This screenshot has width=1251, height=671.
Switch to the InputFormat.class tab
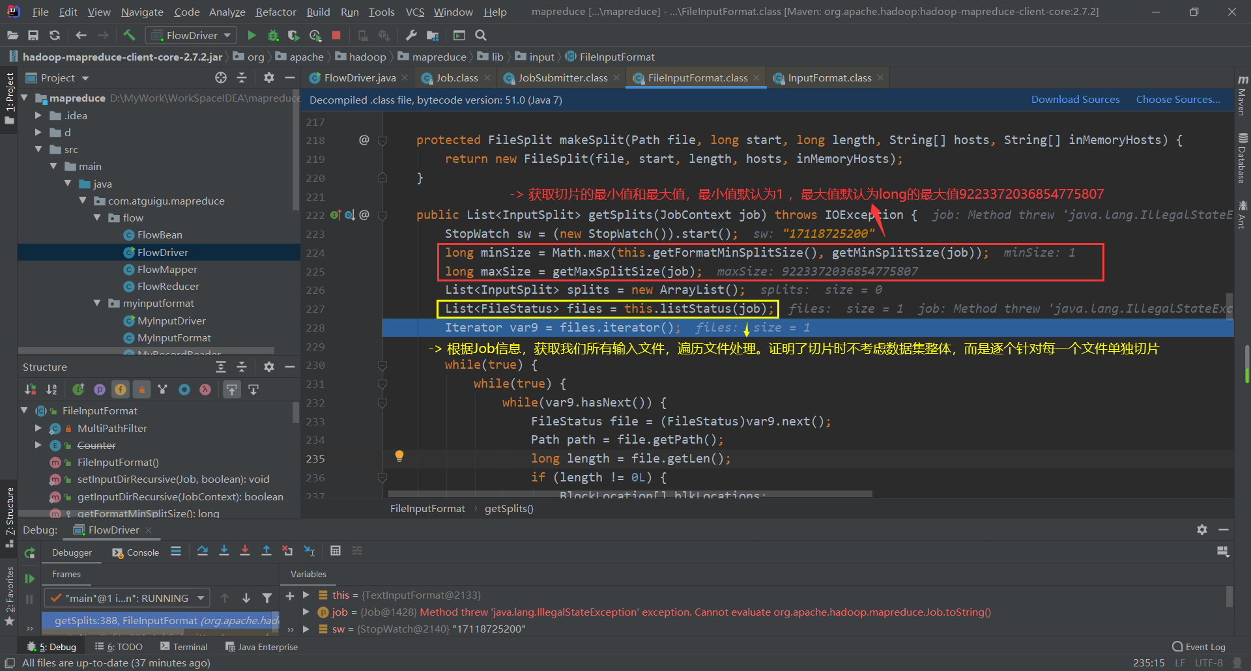[x=829, y=78]
